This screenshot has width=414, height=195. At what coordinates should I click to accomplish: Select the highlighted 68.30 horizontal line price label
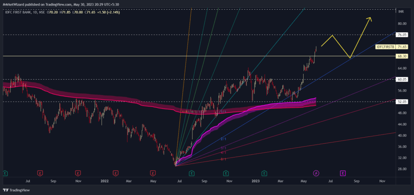pyautogui.click(x=402, y=56)
